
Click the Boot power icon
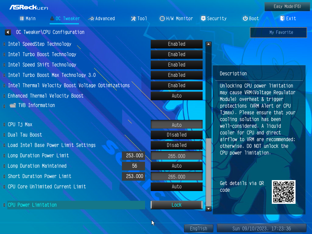click(x=245, y=18)
